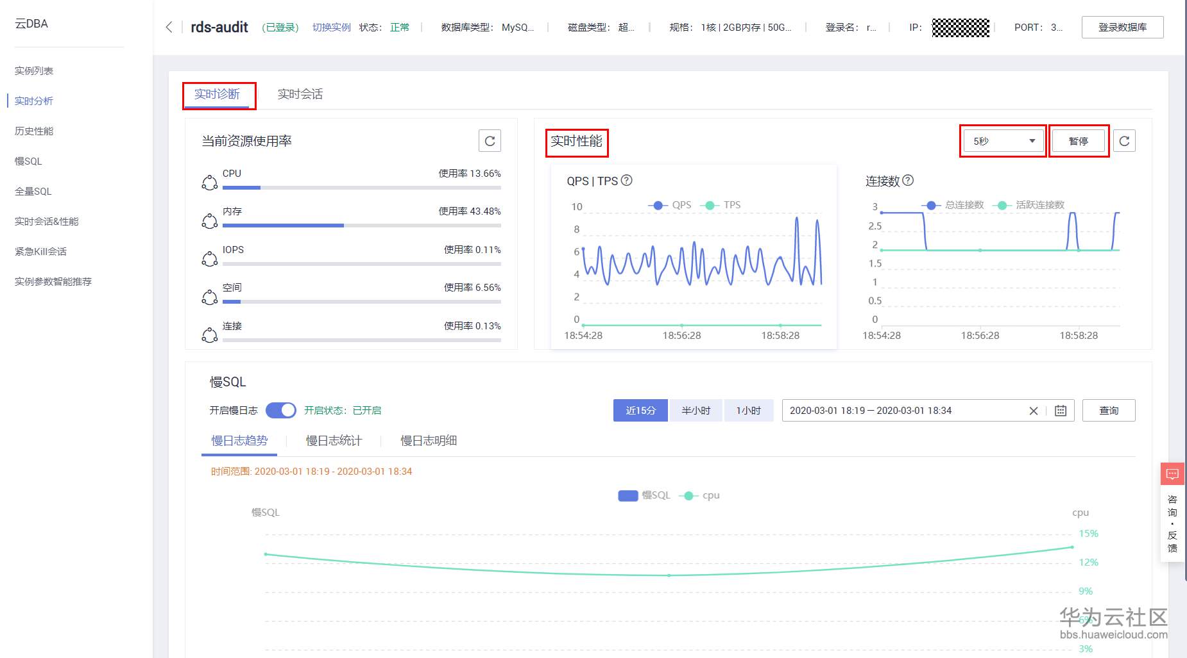Click the CPU diagnosis icon
This screenshot has height=658, width=1187.
click(210, 183)
